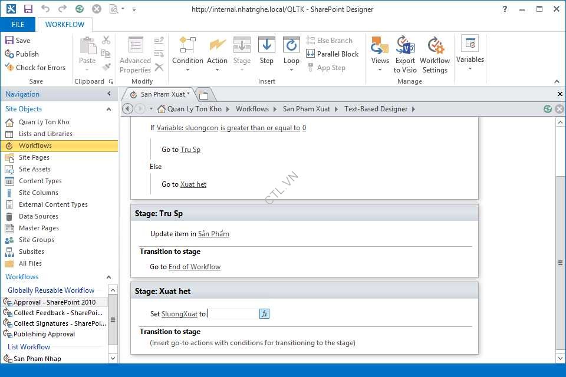Collapse the Site Objects section
This screenshot has height=377, width=566.
108,109
